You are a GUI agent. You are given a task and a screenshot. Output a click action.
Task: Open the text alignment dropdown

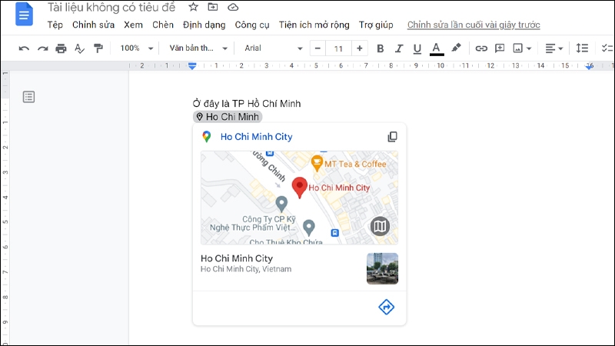tap(553, 48)
